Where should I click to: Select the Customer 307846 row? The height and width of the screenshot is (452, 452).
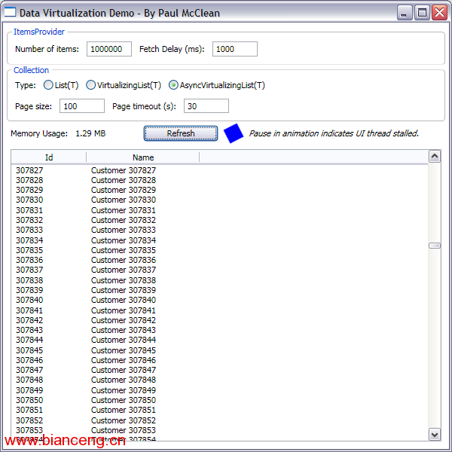(220, 360)
